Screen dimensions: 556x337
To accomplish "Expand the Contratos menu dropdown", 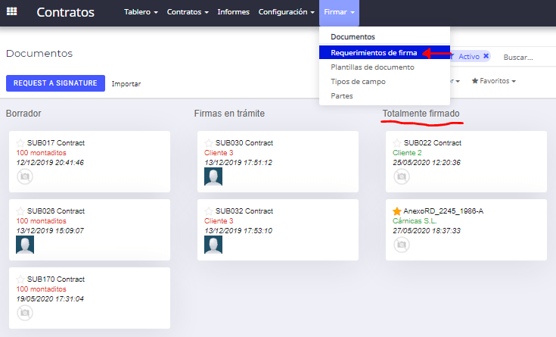I will pos(188,12).
